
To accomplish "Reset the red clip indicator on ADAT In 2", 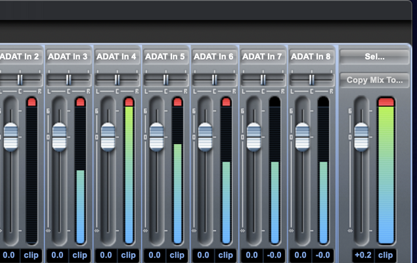I will (x=32, y=102).
